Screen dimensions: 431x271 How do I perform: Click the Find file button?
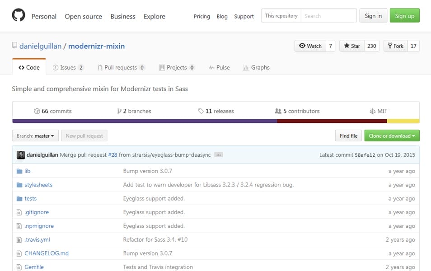click(x=348, y=135)
